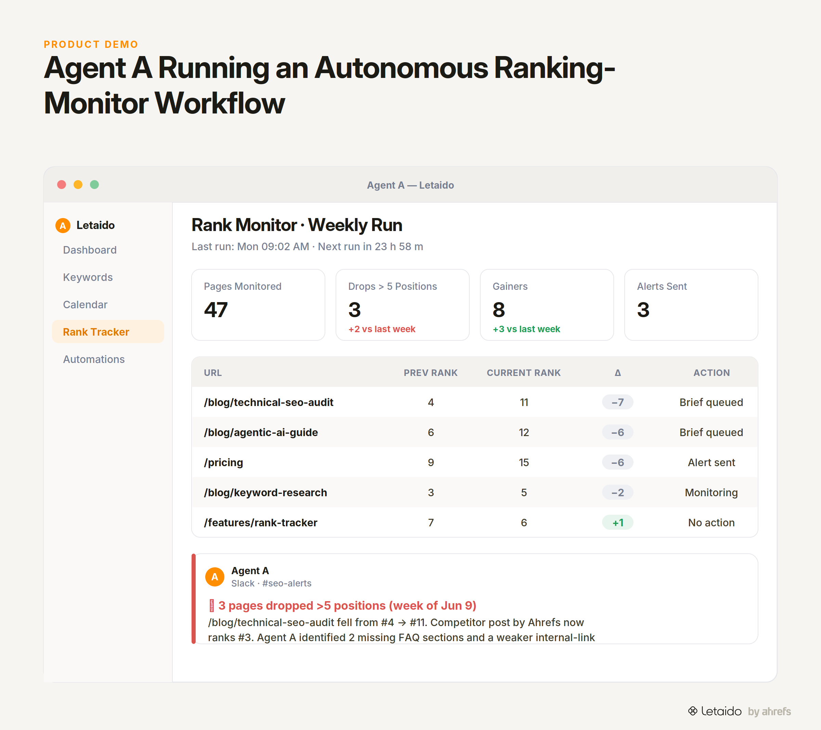The image size is (821, 730).
Task: Click the Rank Monitor · Weekly Run heading
Action: [x=297, y=225]
